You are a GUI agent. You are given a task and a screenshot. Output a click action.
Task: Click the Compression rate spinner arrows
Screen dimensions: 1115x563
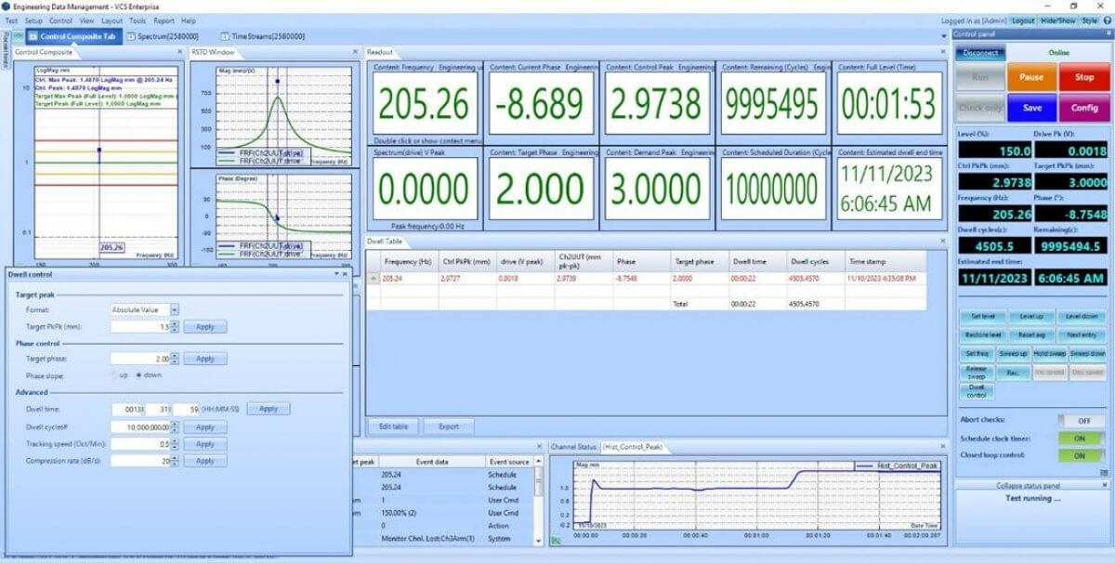tap(176, 461)
